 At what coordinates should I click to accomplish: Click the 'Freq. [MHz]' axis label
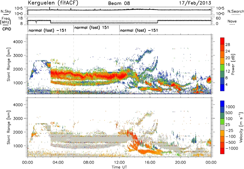[6, 21]
